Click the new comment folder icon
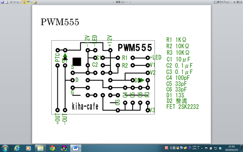 point(35,2)
